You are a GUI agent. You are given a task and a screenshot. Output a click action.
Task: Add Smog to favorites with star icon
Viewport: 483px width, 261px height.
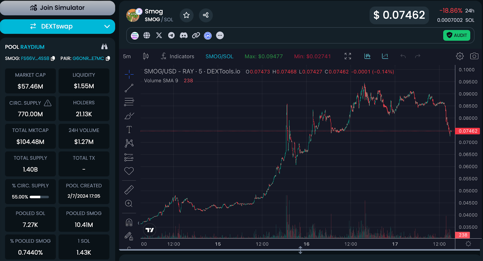[x=187, y=15]
